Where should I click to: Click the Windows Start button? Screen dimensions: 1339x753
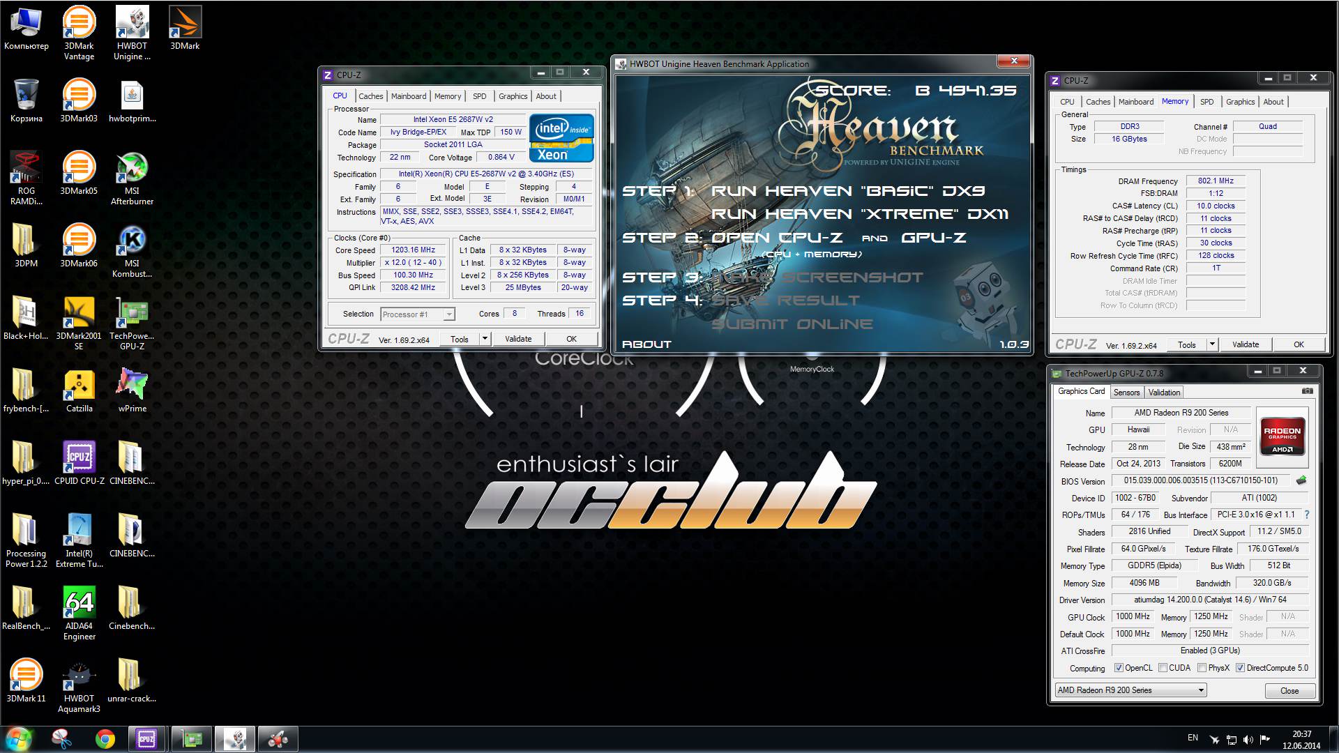(19, 739)
